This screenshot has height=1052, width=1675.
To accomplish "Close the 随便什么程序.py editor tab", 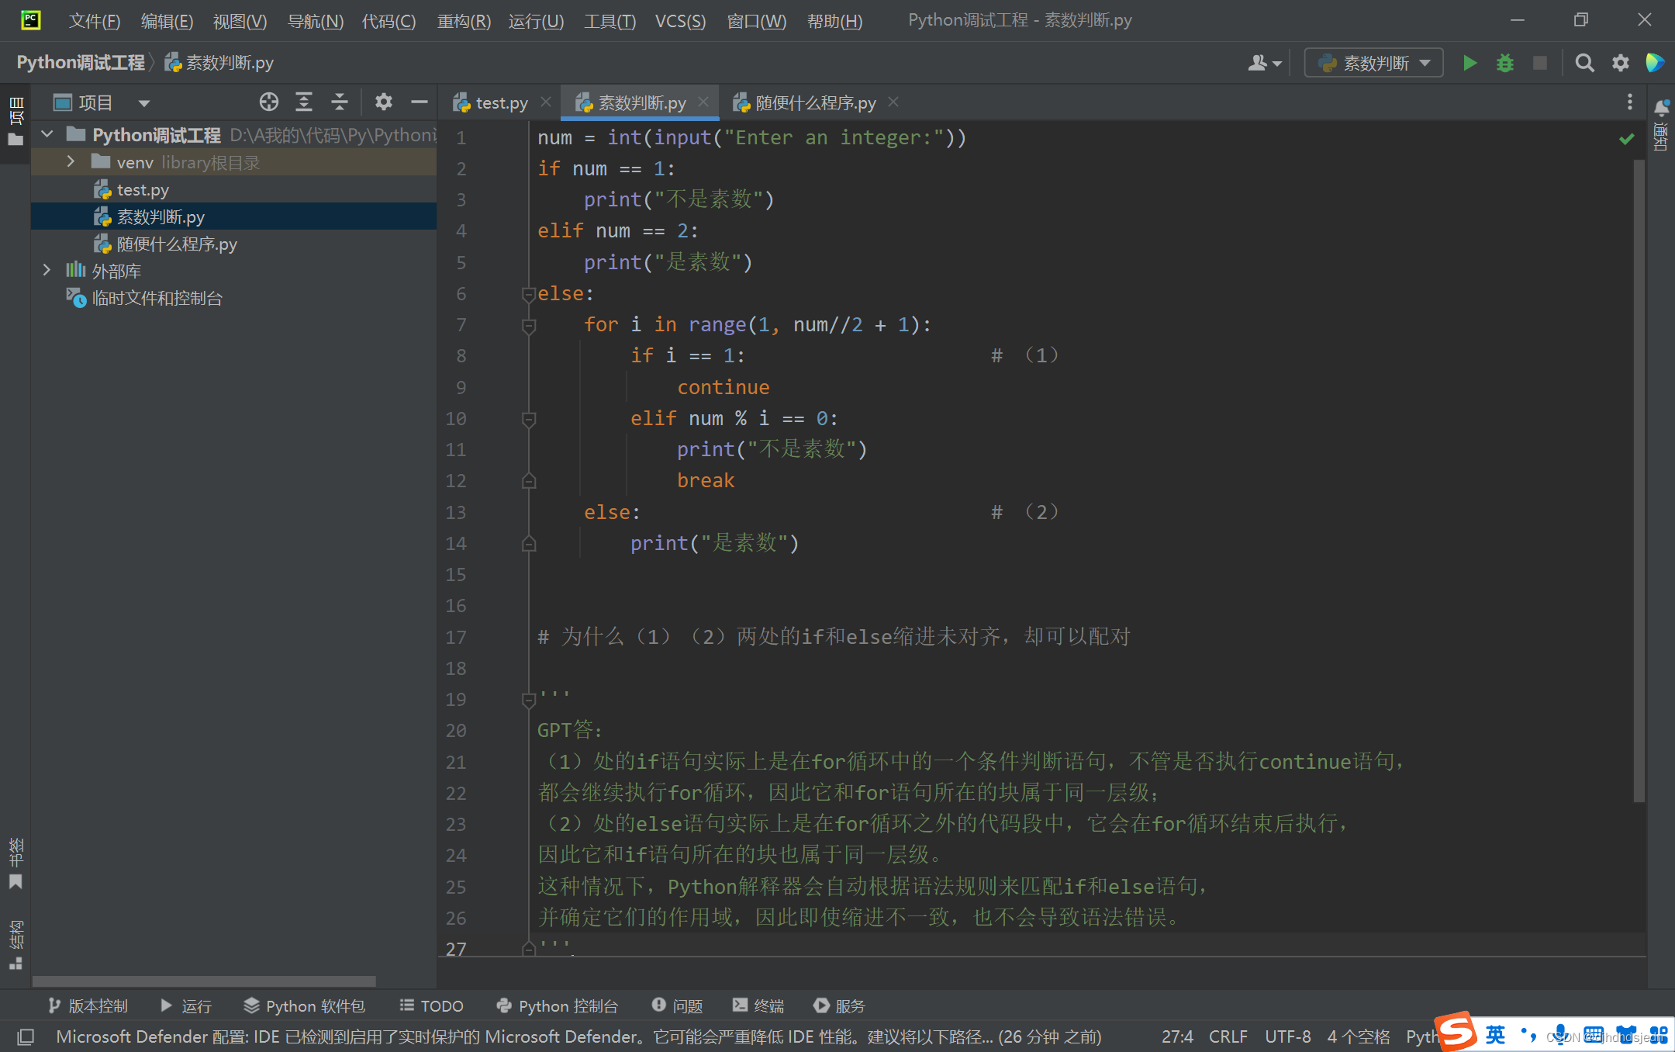I will click(x=893, y=102).
